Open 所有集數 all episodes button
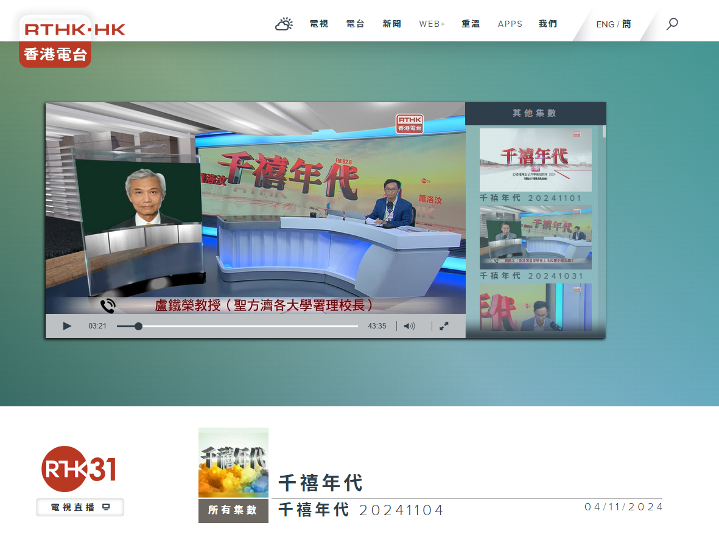 point(233,510)
